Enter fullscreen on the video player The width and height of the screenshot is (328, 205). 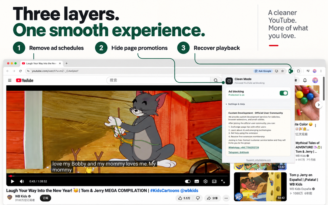click(223, 181)
